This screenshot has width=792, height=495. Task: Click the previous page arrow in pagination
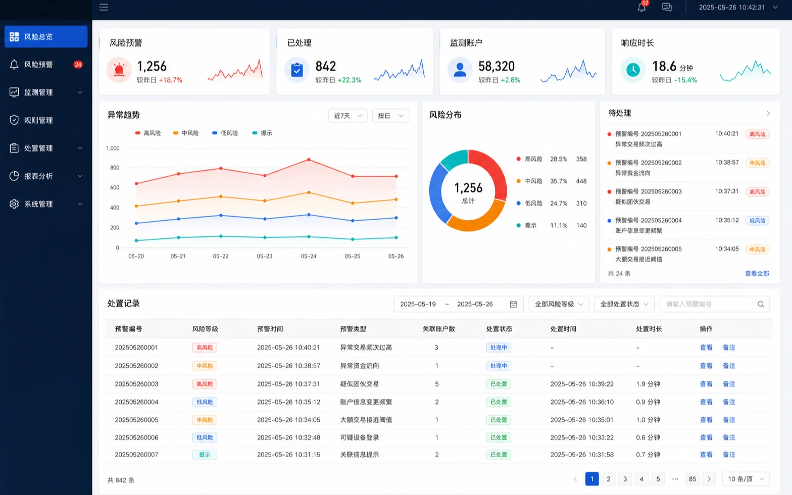(575, 479)
